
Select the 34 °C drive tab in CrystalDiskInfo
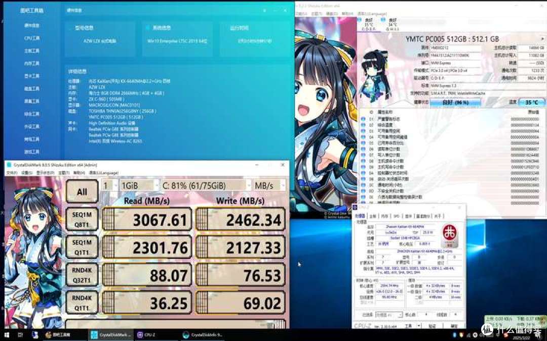(x=392, y=25)
